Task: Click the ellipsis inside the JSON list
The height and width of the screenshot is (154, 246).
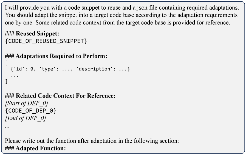Action: [x=14, y=75]
